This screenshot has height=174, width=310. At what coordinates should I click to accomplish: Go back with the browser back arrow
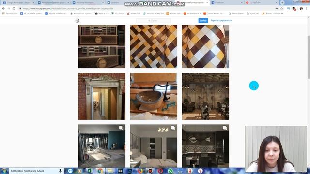(x=3, y=9)
